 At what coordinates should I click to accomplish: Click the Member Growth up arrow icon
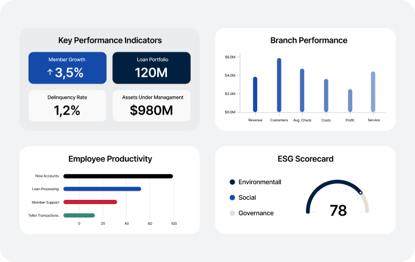click(x=50, y=72)
